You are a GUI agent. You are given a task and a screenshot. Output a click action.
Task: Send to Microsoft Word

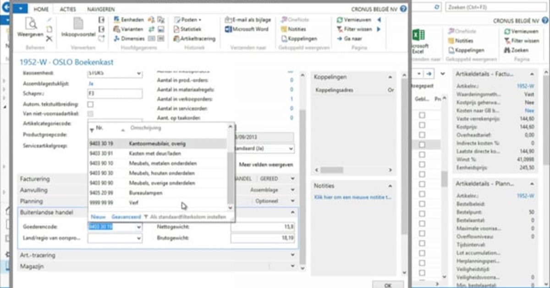coord(247,29)
